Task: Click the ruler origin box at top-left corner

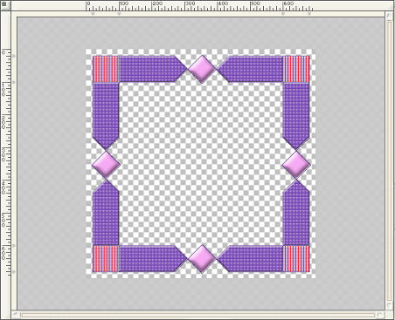Action: coord(5,5)
